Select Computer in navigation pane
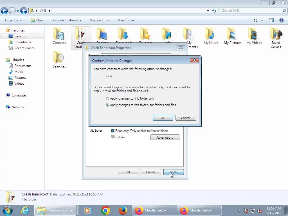The width and height of the screenshot is (288, 216). 19,95
